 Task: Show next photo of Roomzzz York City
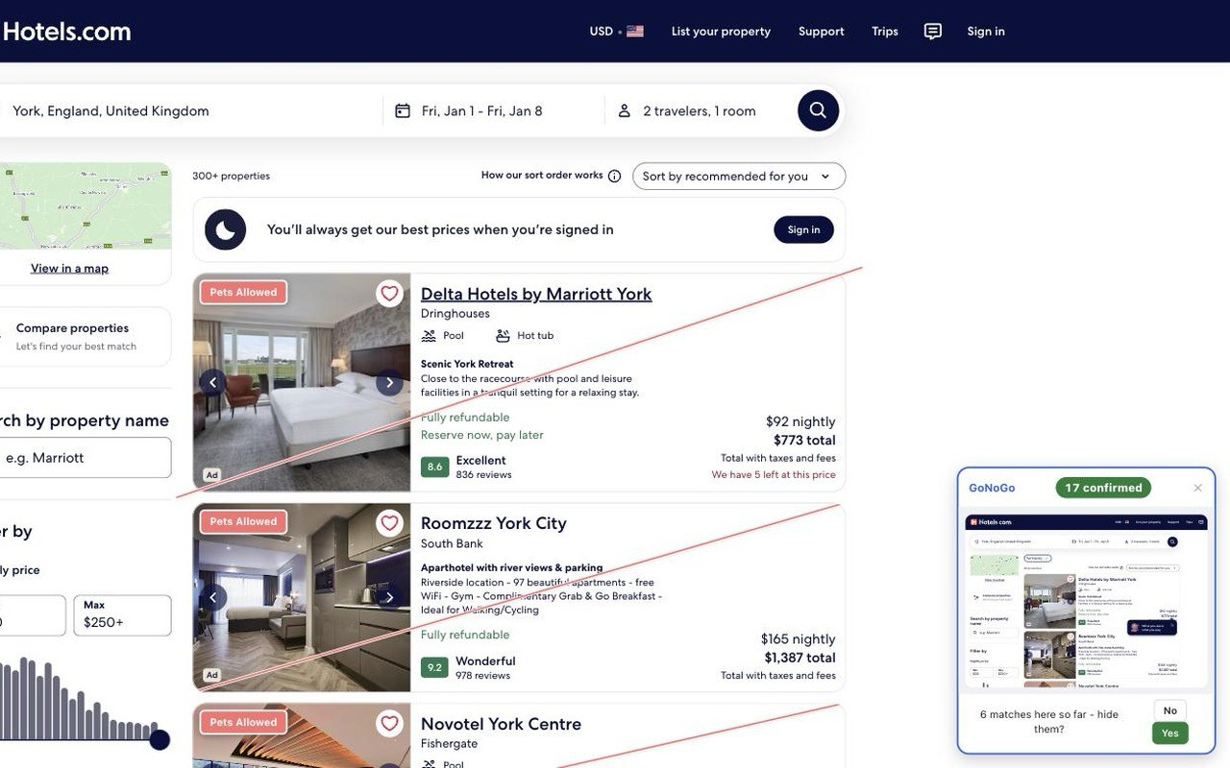389,598
